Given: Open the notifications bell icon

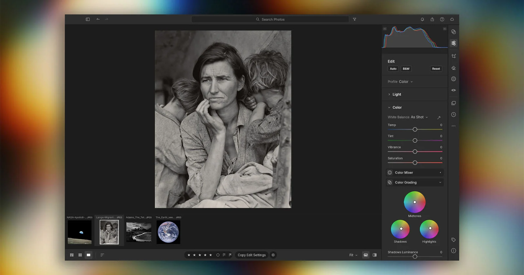Looking at the screenshot, I should click(422, 19).
